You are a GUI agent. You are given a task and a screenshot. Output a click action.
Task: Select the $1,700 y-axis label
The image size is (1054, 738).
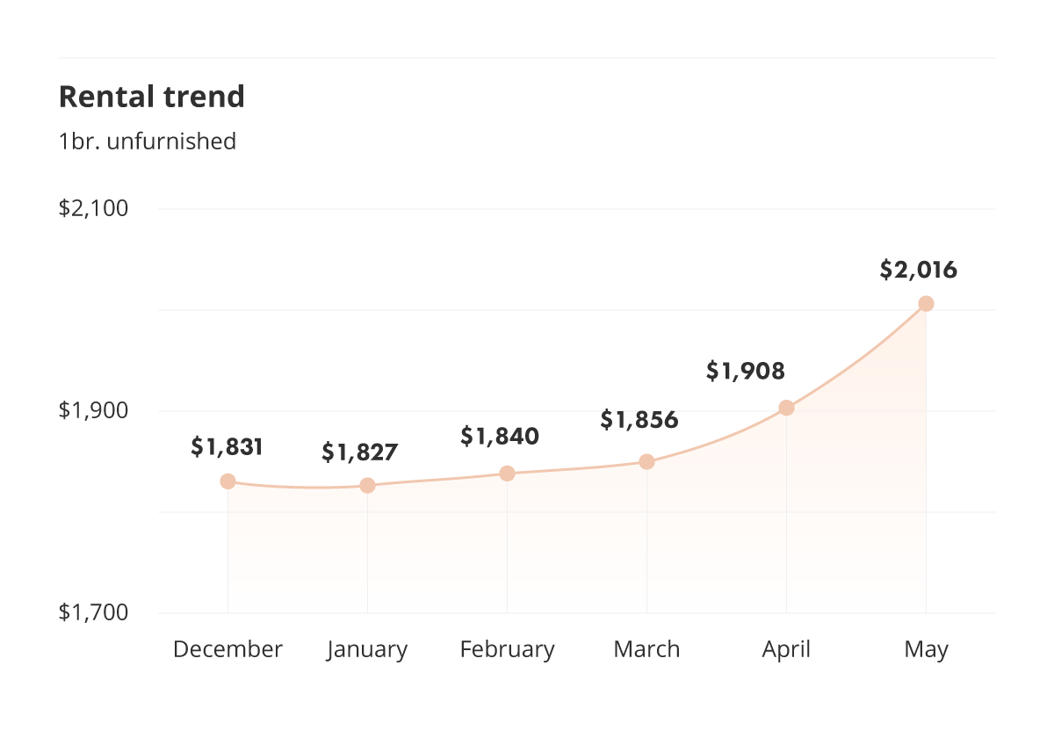(94, 612)
